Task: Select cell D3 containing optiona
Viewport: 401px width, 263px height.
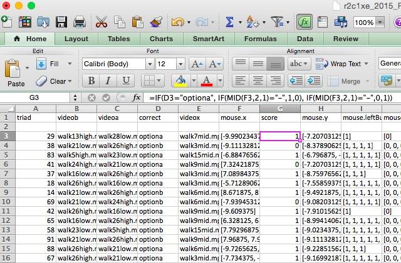Action: pyautogui.click(x=158, y=136)
